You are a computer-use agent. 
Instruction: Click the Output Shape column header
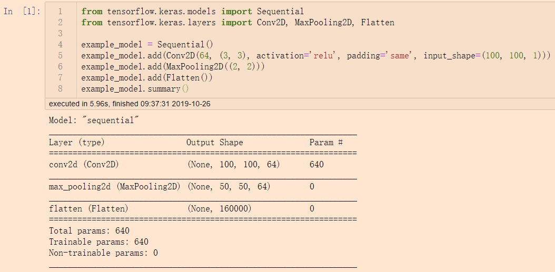pos(215,143)
